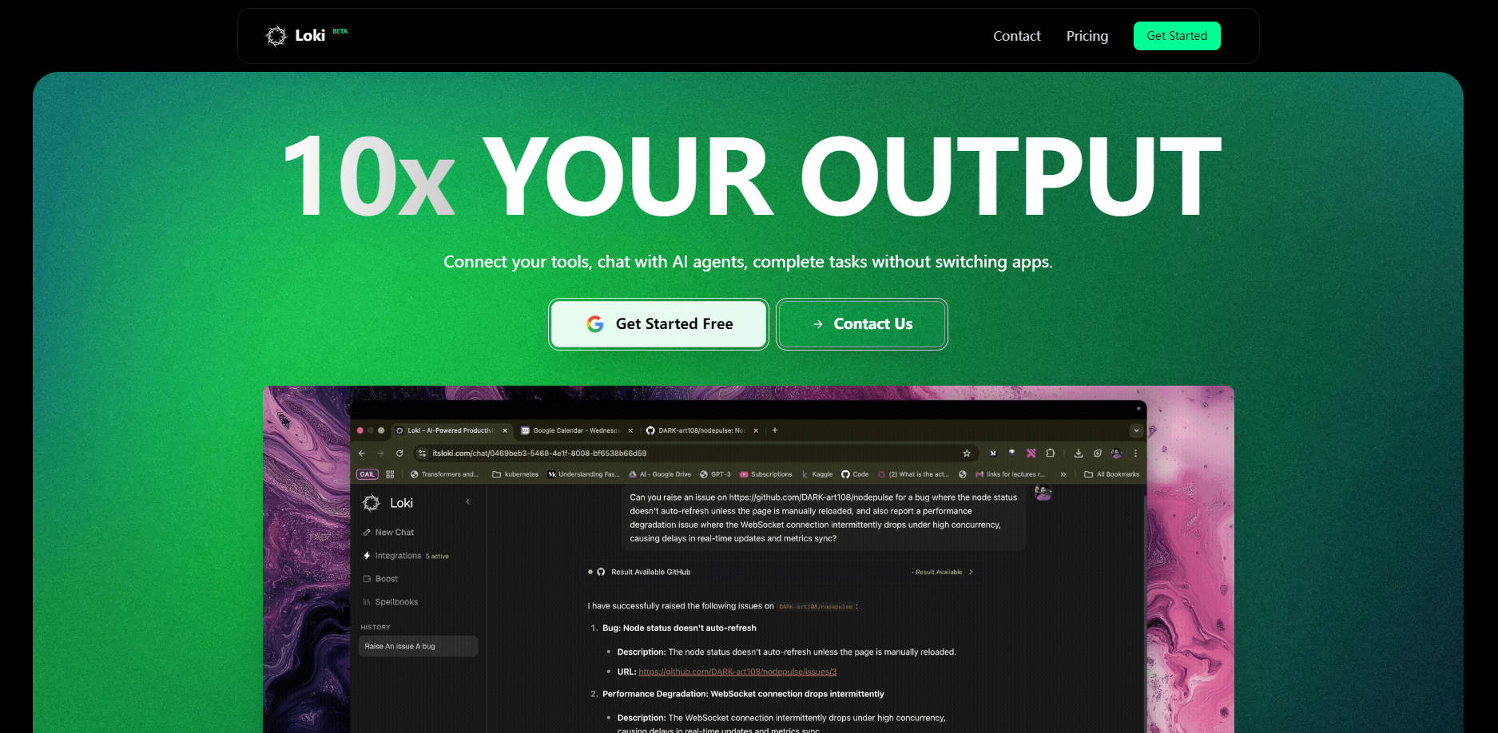Viewport: 1498px width, 733px height.
Task: Go to Contact in the navbar
Action: pos(1016,36)
